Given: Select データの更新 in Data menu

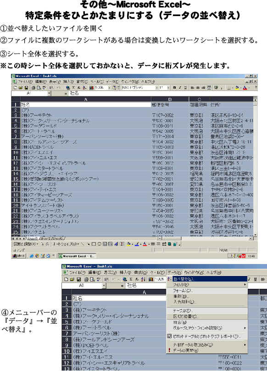Looking at the screenshot, I should [x=207, y=350].
